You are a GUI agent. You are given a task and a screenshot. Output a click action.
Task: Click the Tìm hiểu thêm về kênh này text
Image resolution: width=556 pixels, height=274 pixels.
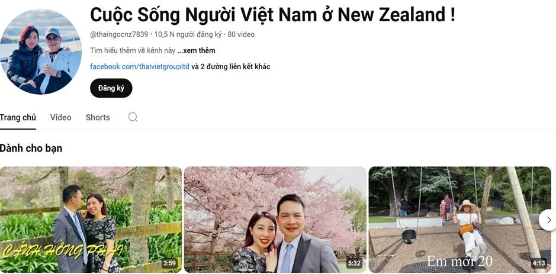133,50
